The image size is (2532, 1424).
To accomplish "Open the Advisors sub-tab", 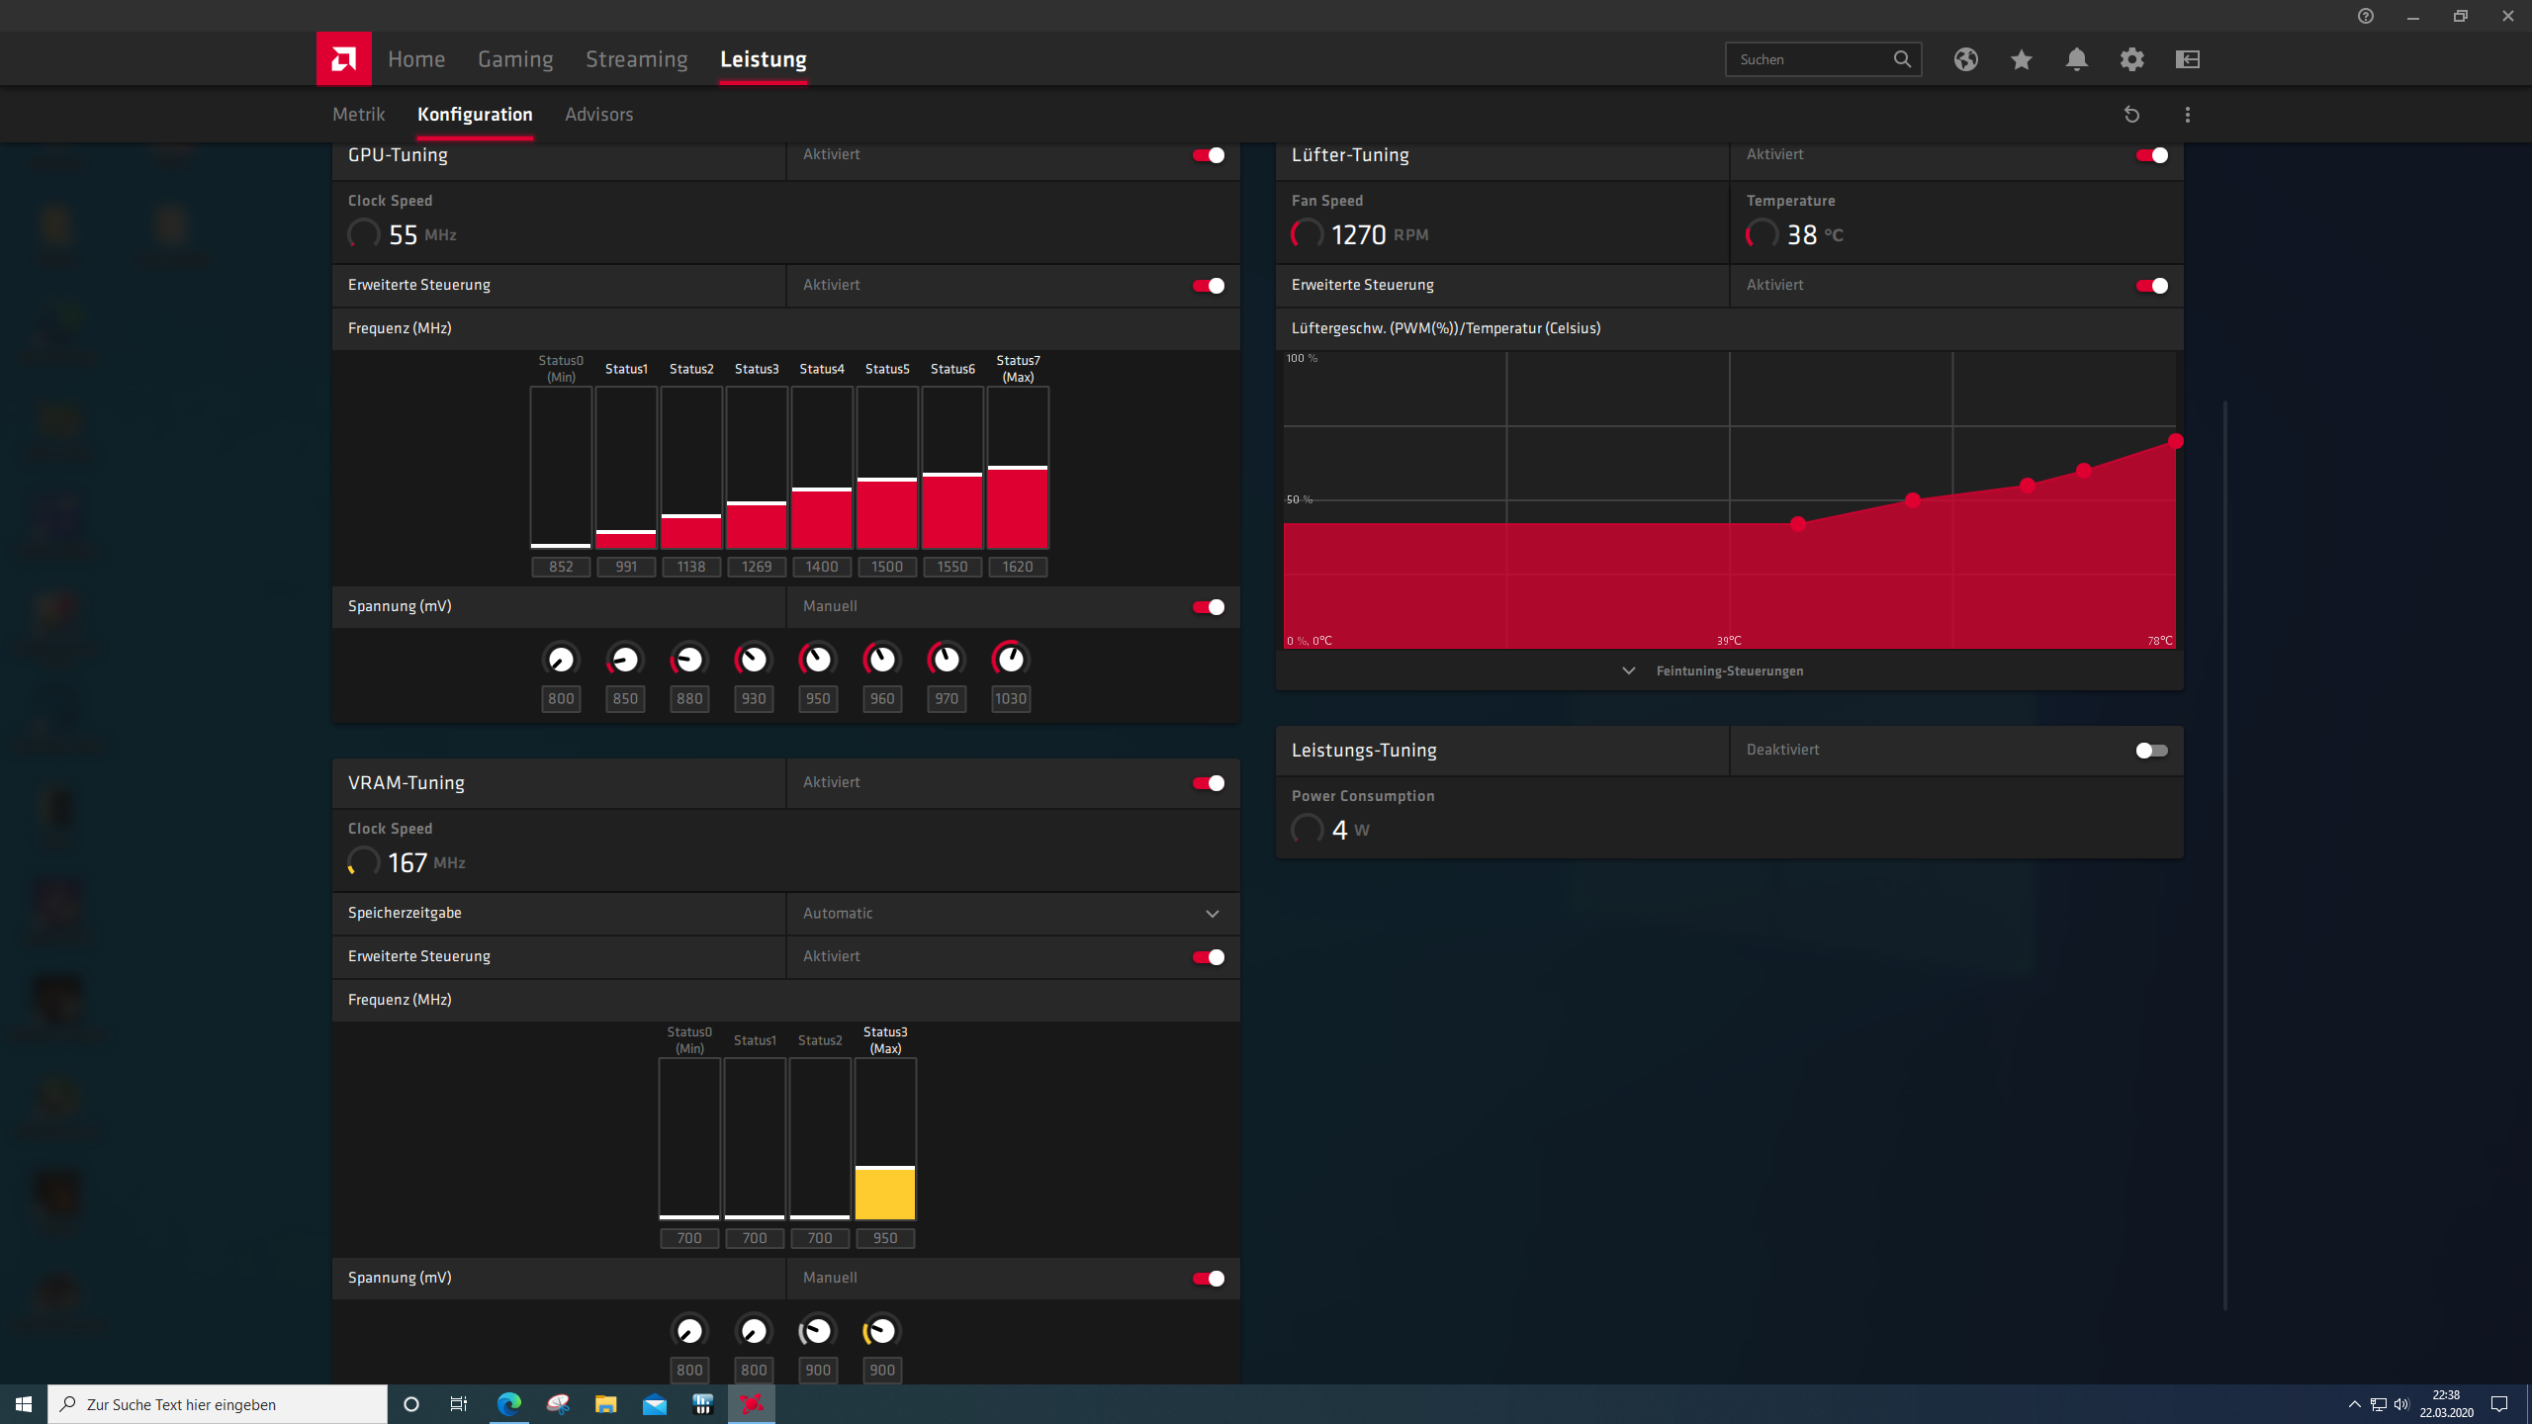I will pos(598,115).
